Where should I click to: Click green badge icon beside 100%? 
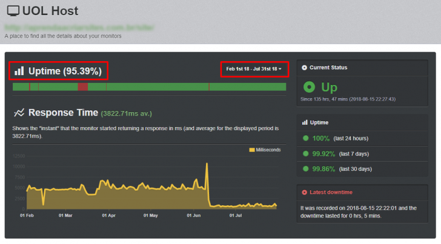305,138
